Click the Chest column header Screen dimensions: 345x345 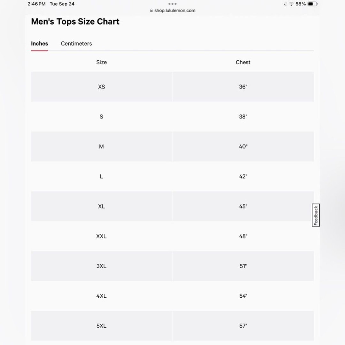(x=243, y=62)
